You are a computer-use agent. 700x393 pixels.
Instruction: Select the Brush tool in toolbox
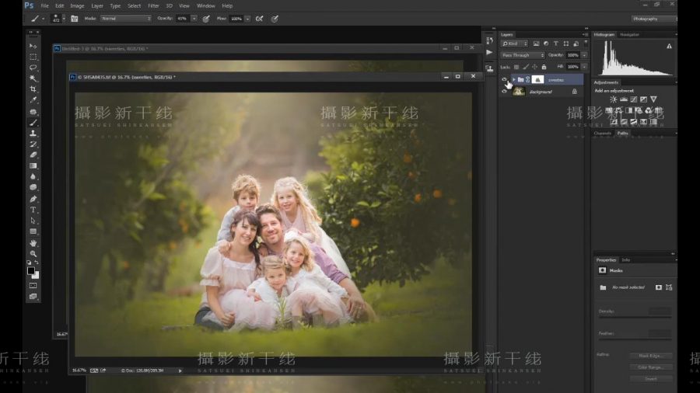click(x=33, y=123)
